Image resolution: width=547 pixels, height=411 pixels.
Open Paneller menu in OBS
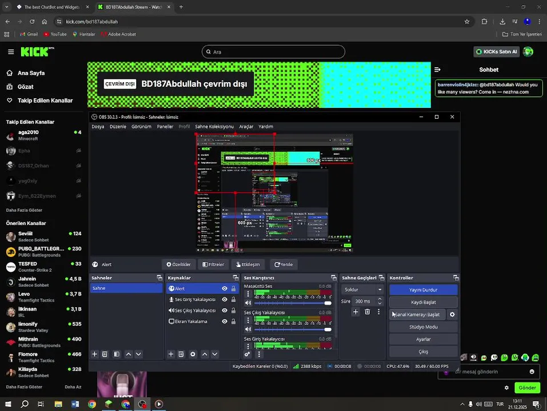(x=165, y=126)
